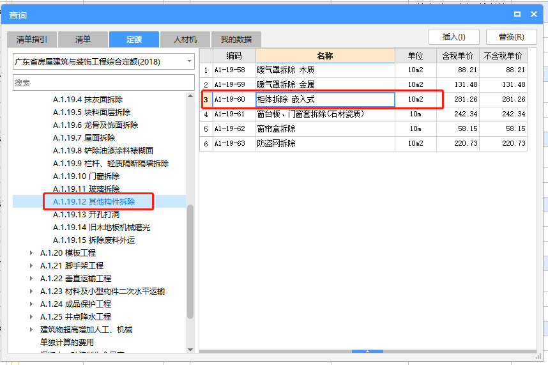Click the 搜索 input field
Viewport: 548px width, 365px height.
104,82
